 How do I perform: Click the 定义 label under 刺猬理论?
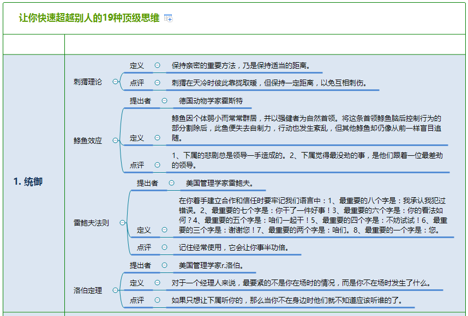point(137,65)
